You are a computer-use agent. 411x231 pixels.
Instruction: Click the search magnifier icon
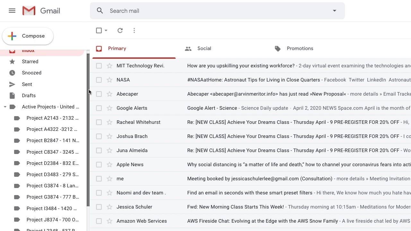[100, 11]
